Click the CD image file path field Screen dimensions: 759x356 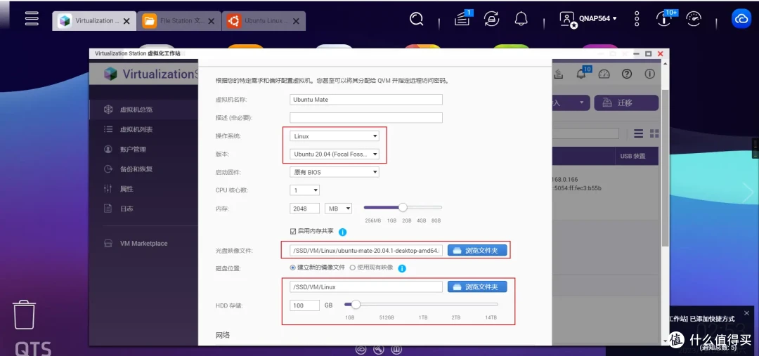point(366,251)
